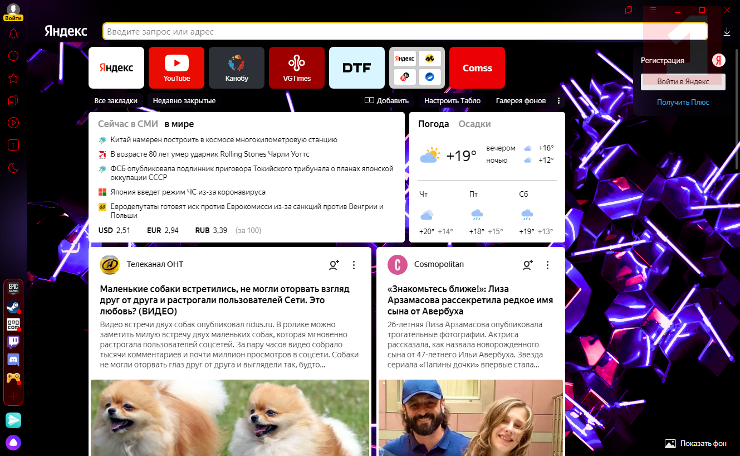Open Discord from the sidebar
Image resolution: width=740 pixels, height=456 pixels.
[13, 360]
